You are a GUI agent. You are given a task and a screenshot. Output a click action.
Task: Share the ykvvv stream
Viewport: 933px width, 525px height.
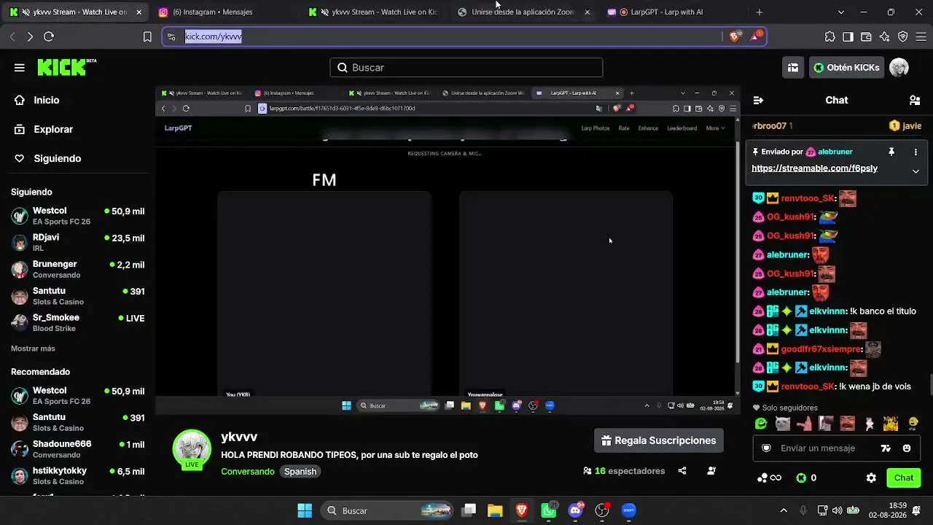click(x=682, y=471)
